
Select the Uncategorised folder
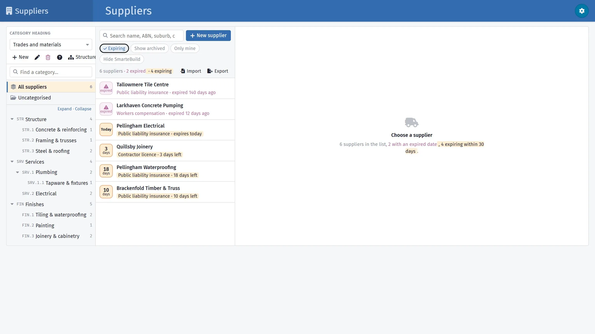[x=51, y=98]
